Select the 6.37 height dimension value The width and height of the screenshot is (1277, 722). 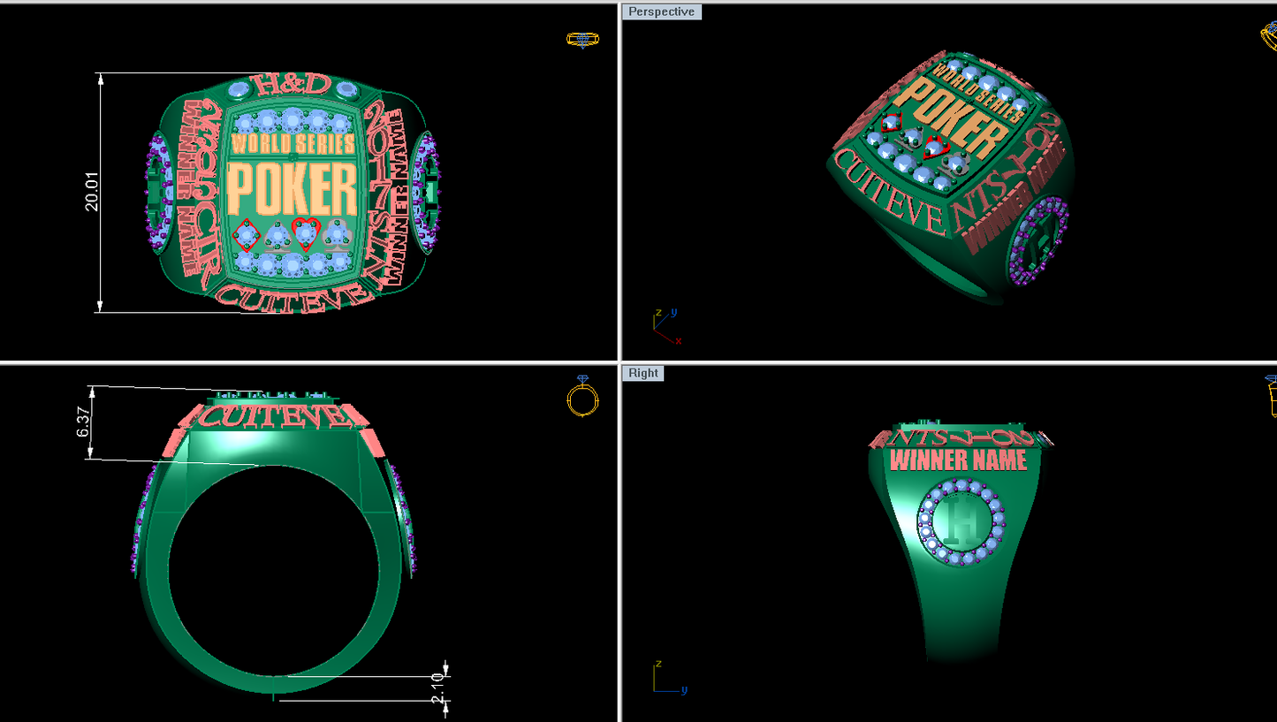coord(82,422)
